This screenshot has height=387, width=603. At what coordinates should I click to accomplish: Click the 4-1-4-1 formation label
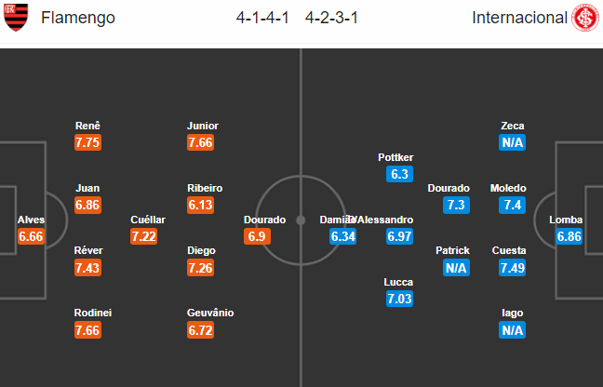coord(262,18)
